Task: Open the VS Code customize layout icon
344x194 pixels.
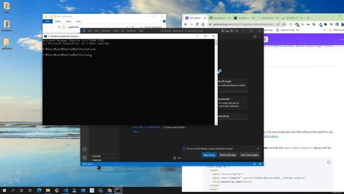Action: click(236, 31)
